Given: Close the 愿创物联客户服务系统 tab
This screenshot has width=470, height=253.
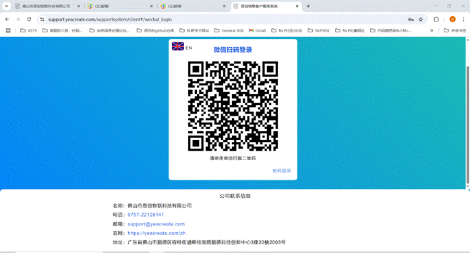Looking at the screenshot, I should click(297, 6).
